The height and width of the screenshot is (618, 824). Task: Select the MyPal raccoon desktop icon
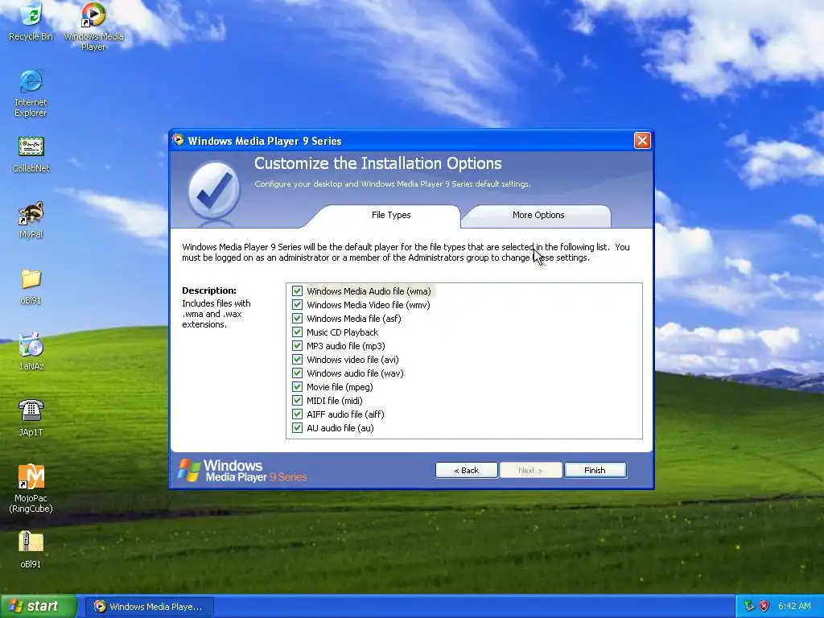(31, 220)
